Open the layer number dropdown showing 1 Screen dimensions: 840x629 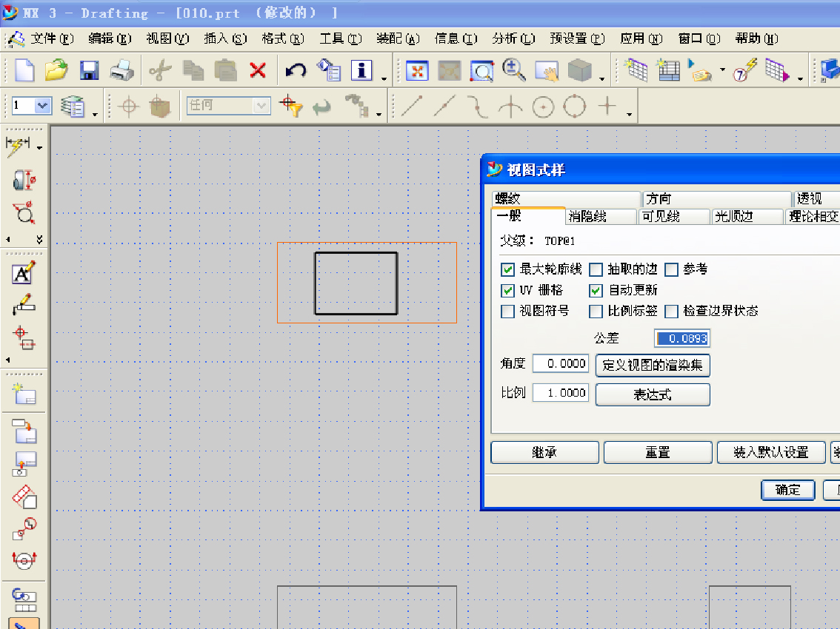(43, 106)
